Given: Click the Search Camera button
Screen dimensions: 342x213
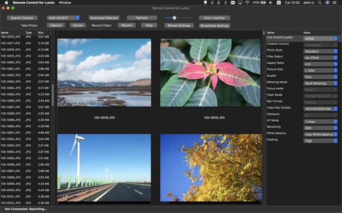Looking at the screenshot, I should [22, 18].
